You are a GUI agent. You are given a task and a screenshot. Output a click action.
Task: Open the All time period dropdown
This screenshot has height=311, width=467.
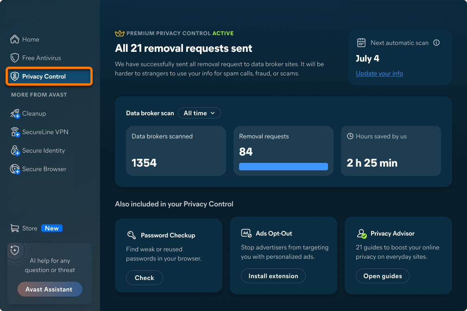[x=199, y=113]
